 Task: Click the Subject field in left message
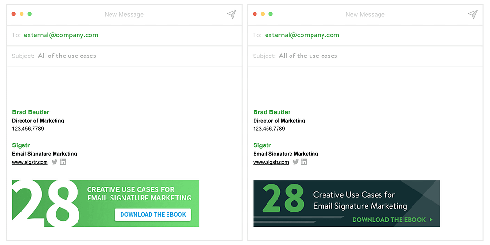coord(124,56)
